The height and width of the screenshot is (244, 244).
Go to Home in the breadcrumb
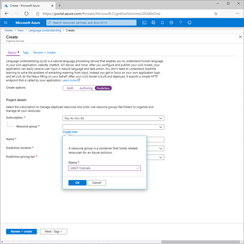pos(9,30)
